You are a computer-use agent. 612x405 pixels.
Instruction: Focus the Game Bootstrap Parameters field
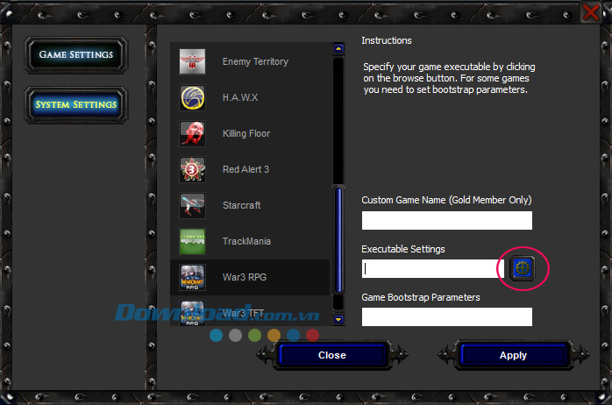tap(447, 316)
